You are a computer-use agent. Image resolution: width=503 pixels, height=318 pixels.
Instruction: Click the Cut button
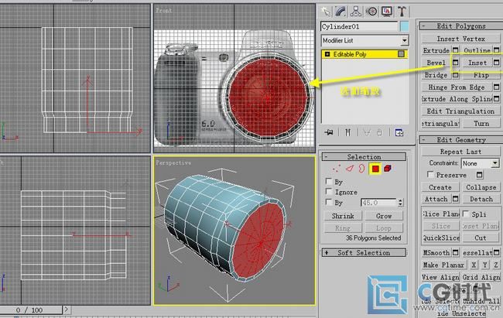(481, 238)
